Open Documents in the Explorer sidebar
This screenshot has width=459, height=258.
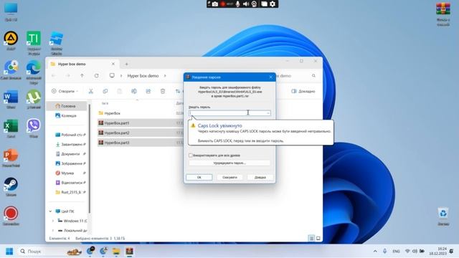[70, 154]
